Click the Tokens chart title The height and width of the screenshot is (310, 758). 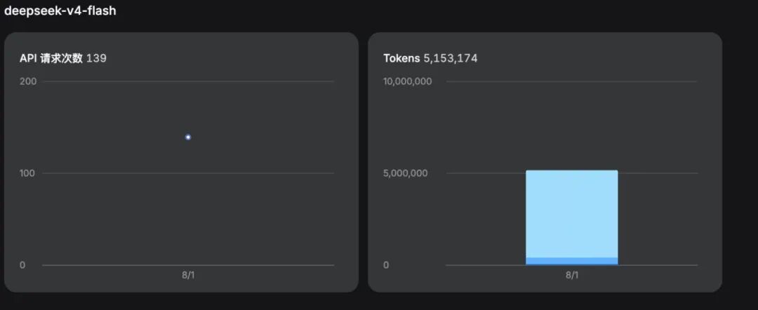(x=401, y=58)
